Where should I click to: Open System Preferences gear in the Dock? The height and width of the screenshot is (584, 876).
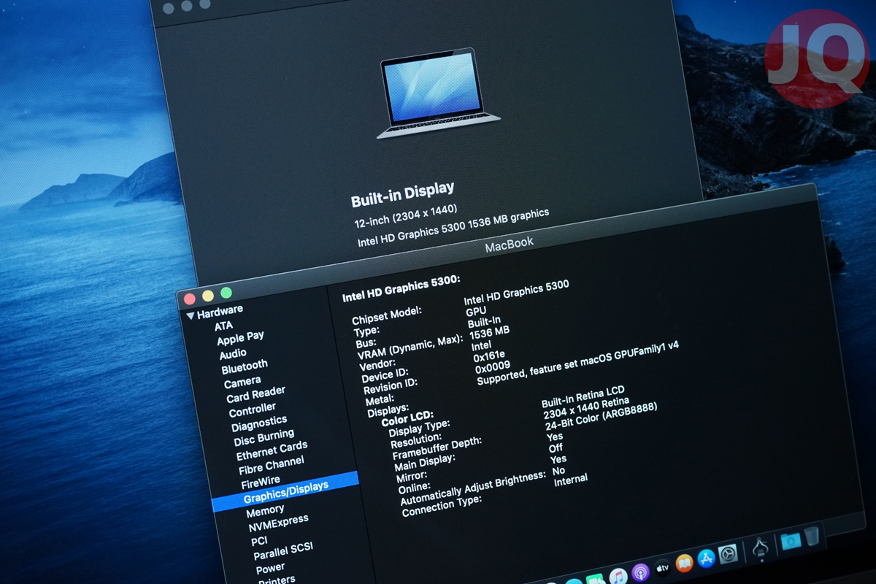click(728, 554)
